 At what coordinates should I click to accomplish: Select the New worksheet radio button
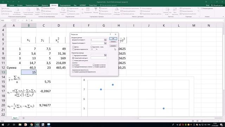[x=73, y=58]
